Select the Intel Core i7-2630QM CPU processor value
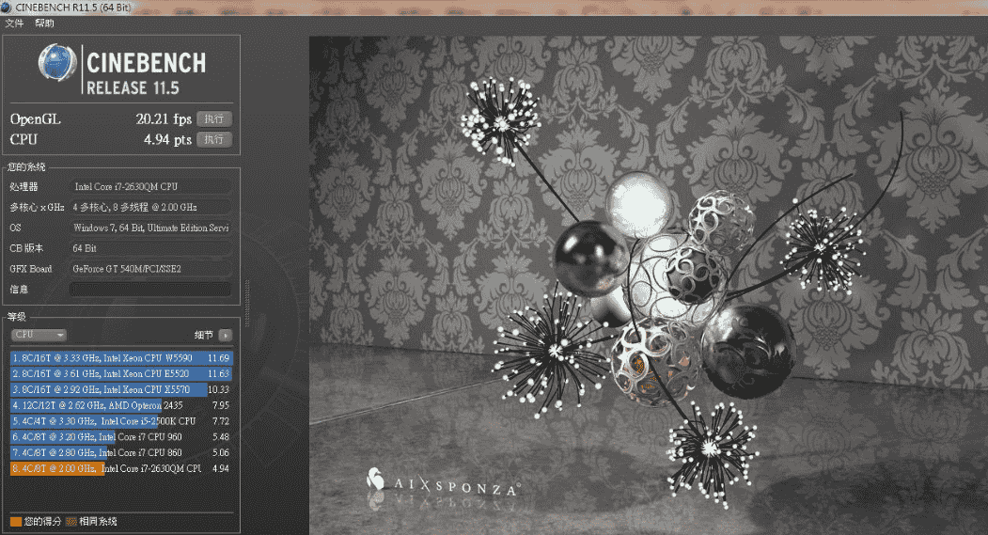 pos(150,186)
